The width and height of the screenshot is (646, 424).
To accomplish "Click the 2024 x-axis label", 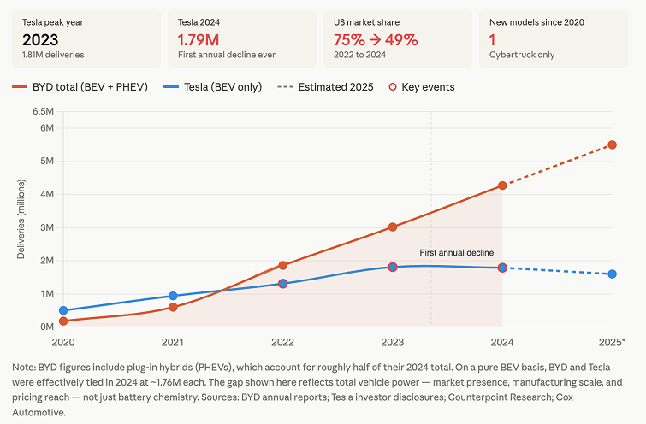I will pyautogui.click(x=502, y=343).
